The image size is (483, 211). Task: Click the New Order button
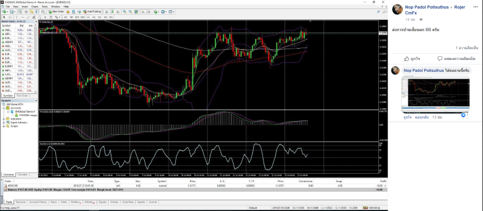(57, 12)
